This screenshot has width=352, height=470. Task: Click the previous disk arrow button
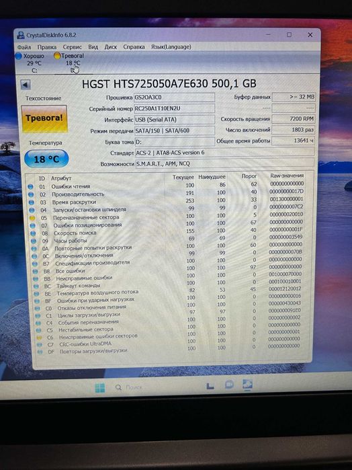click(26, 85)
